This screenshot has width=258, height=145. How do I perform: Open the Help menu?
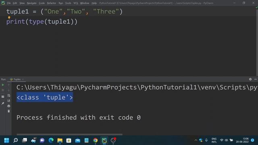tap(94, 3)
